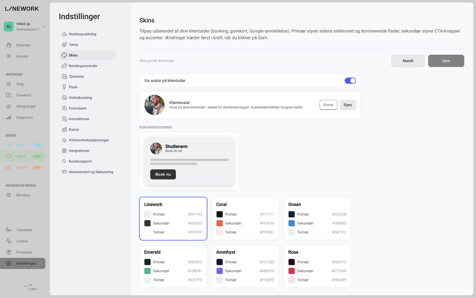Click the Emerald Primær hex value #06281E
Screen dimensions: 476x298
point(195,262)
